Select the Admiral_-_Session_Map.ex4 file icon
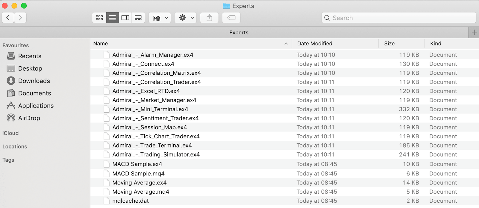 pyautogui.click(x=106, y=127)
